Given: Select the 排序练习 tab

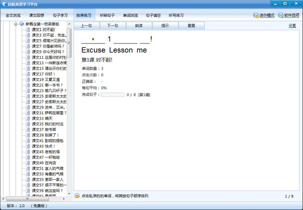Looking at the screenshot, I should tap(84, 15).
